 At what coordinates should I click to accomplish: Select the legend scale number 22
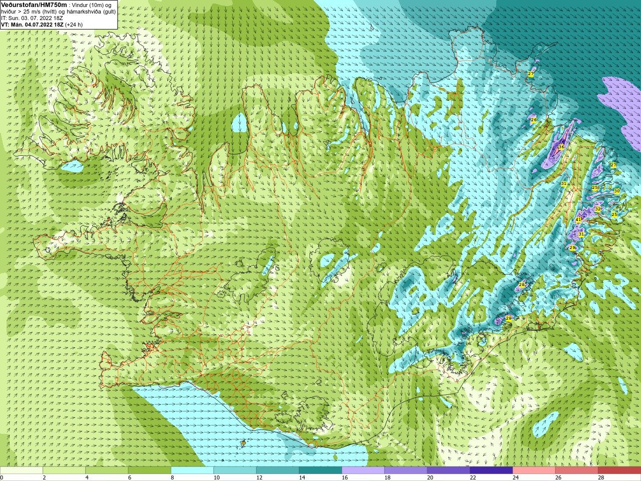pyautogui.click(x=473, y=477)
